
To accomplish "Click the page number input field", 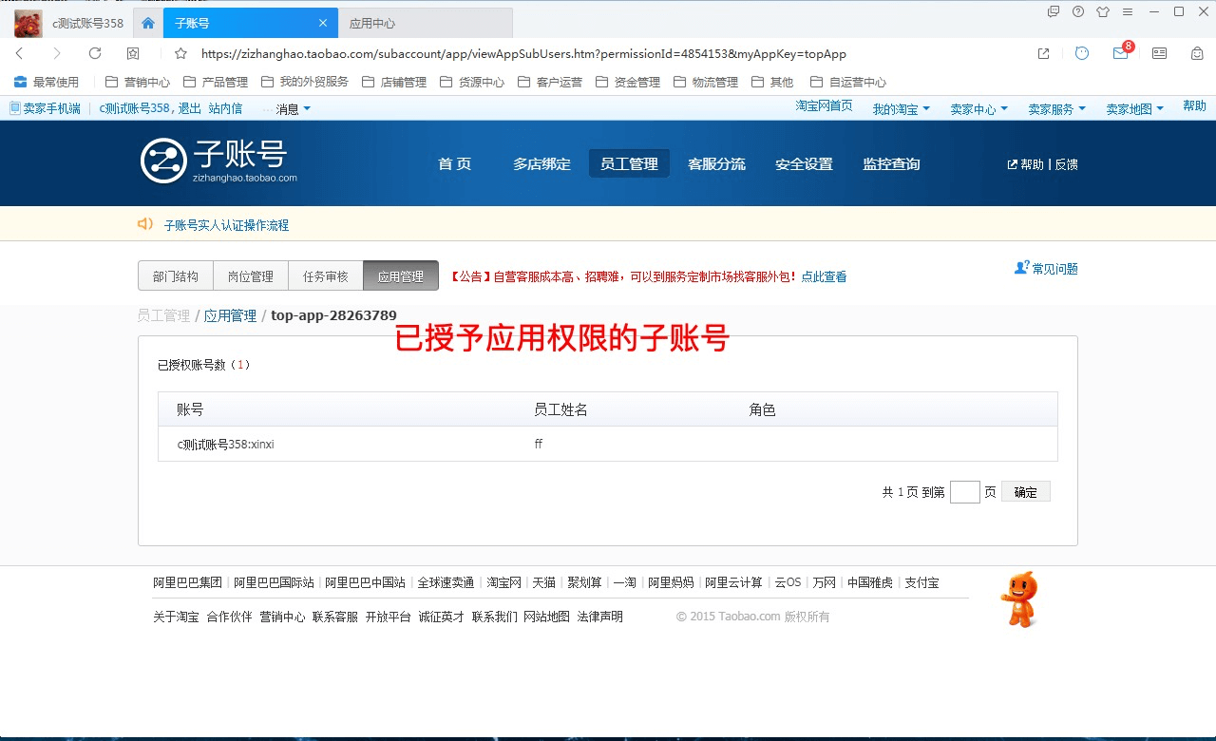I will 964,492.
